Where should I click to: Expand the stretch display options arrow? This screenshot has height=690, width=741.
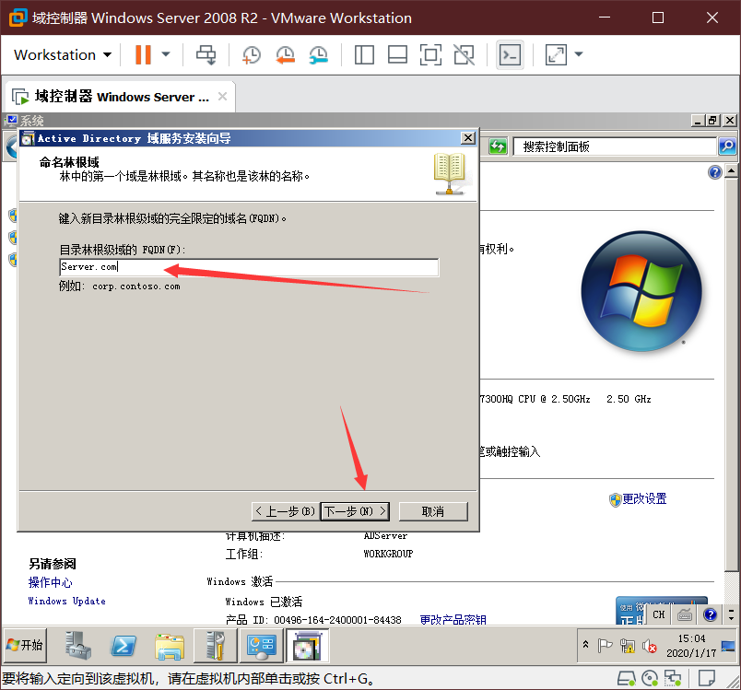pos(579,54)
